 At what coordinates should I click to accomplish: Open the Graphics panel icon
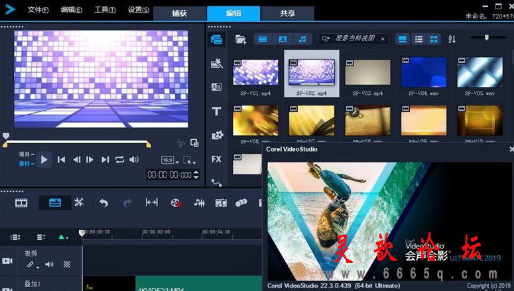[x=217, y=135]
